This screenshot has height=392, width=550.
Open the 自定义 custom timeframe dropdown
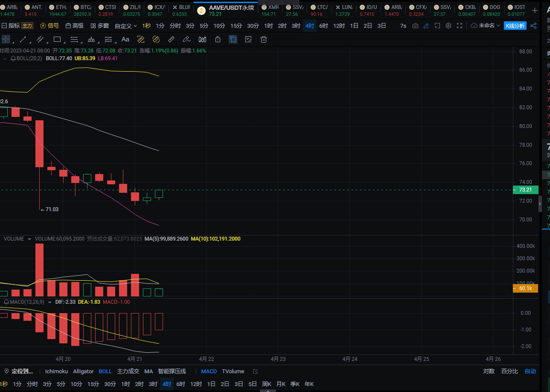tap(126, 26)
